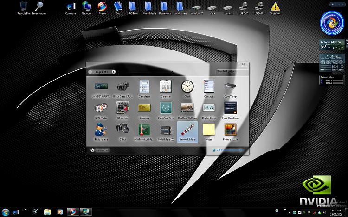Open the taskbar clock showing 5:22 PM

pyautogui.click(x=336, y=212)
